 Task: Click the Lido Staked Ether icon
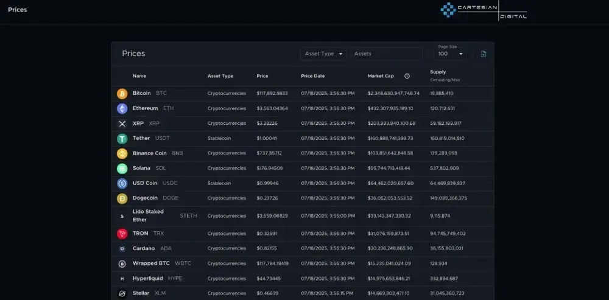click(122, 216)
